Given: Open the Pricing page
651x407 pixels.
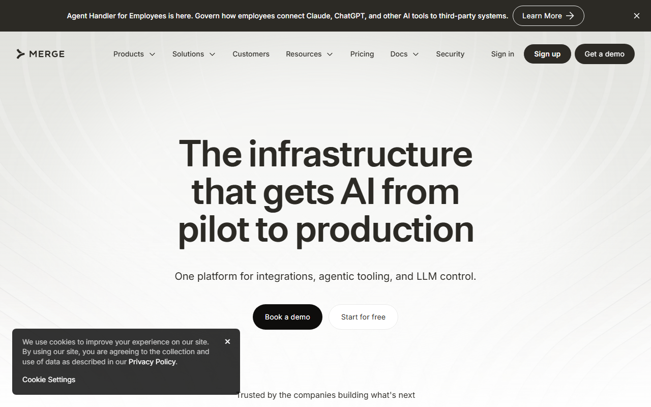Looking at the screenshot, I should pyautogui.click(x=362, y=54).
